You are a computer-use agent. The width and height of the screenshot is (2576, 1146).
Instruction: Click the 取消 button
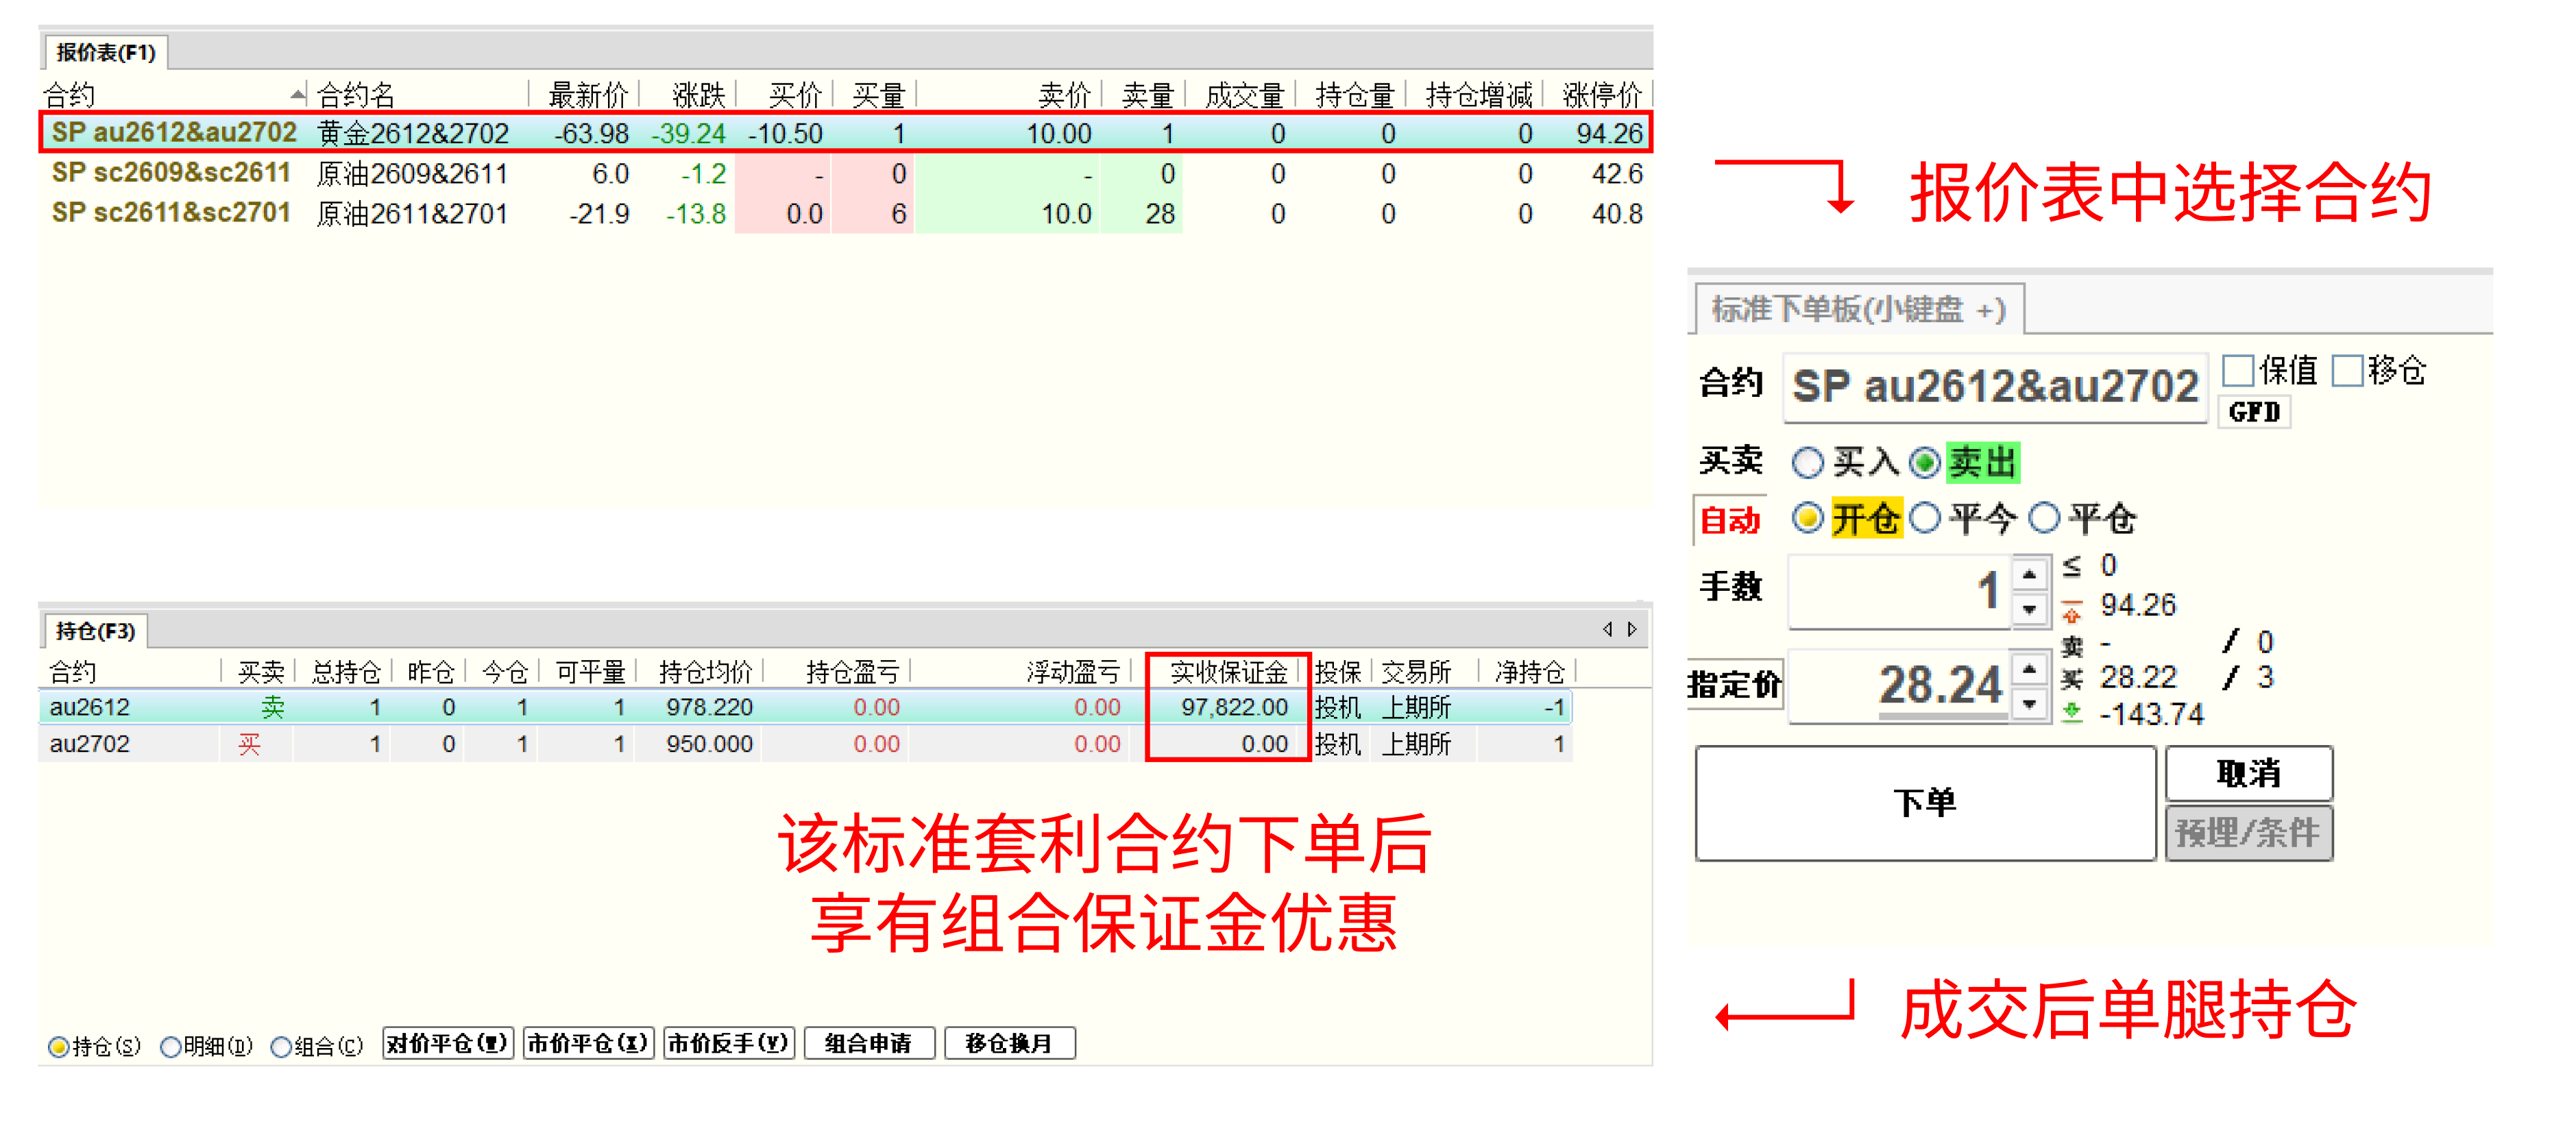[2249, 774]
